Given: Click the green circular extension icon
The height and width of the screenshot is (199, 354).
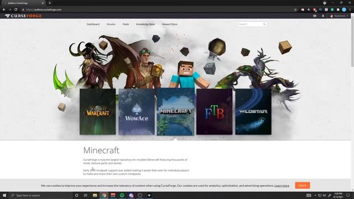Looking at the screenshot, I should point(332,10).
